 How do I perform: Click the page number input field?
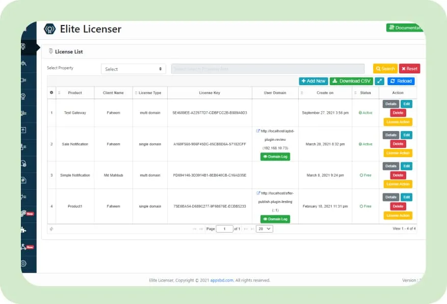pyautogui.click(x=225, y=229)
